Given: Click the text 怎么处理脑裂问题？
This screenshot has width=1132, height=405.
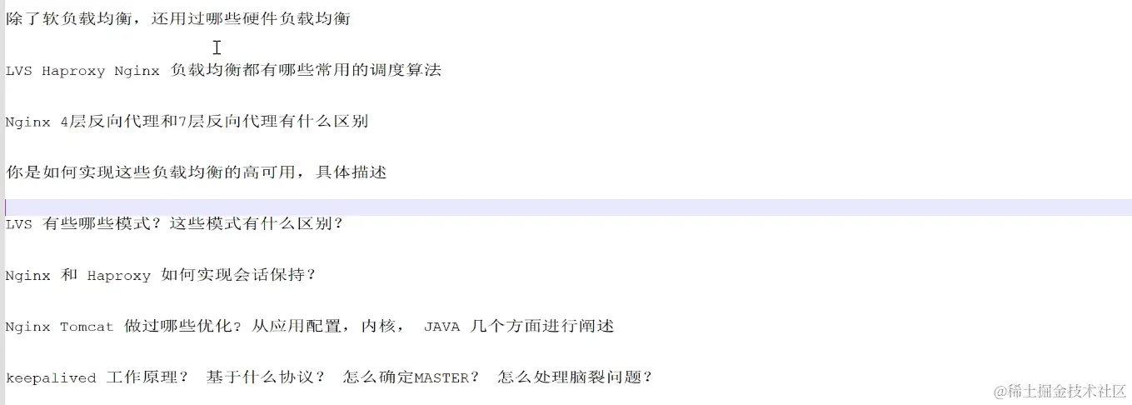Looking at the screenshot, I should (575, 377).
